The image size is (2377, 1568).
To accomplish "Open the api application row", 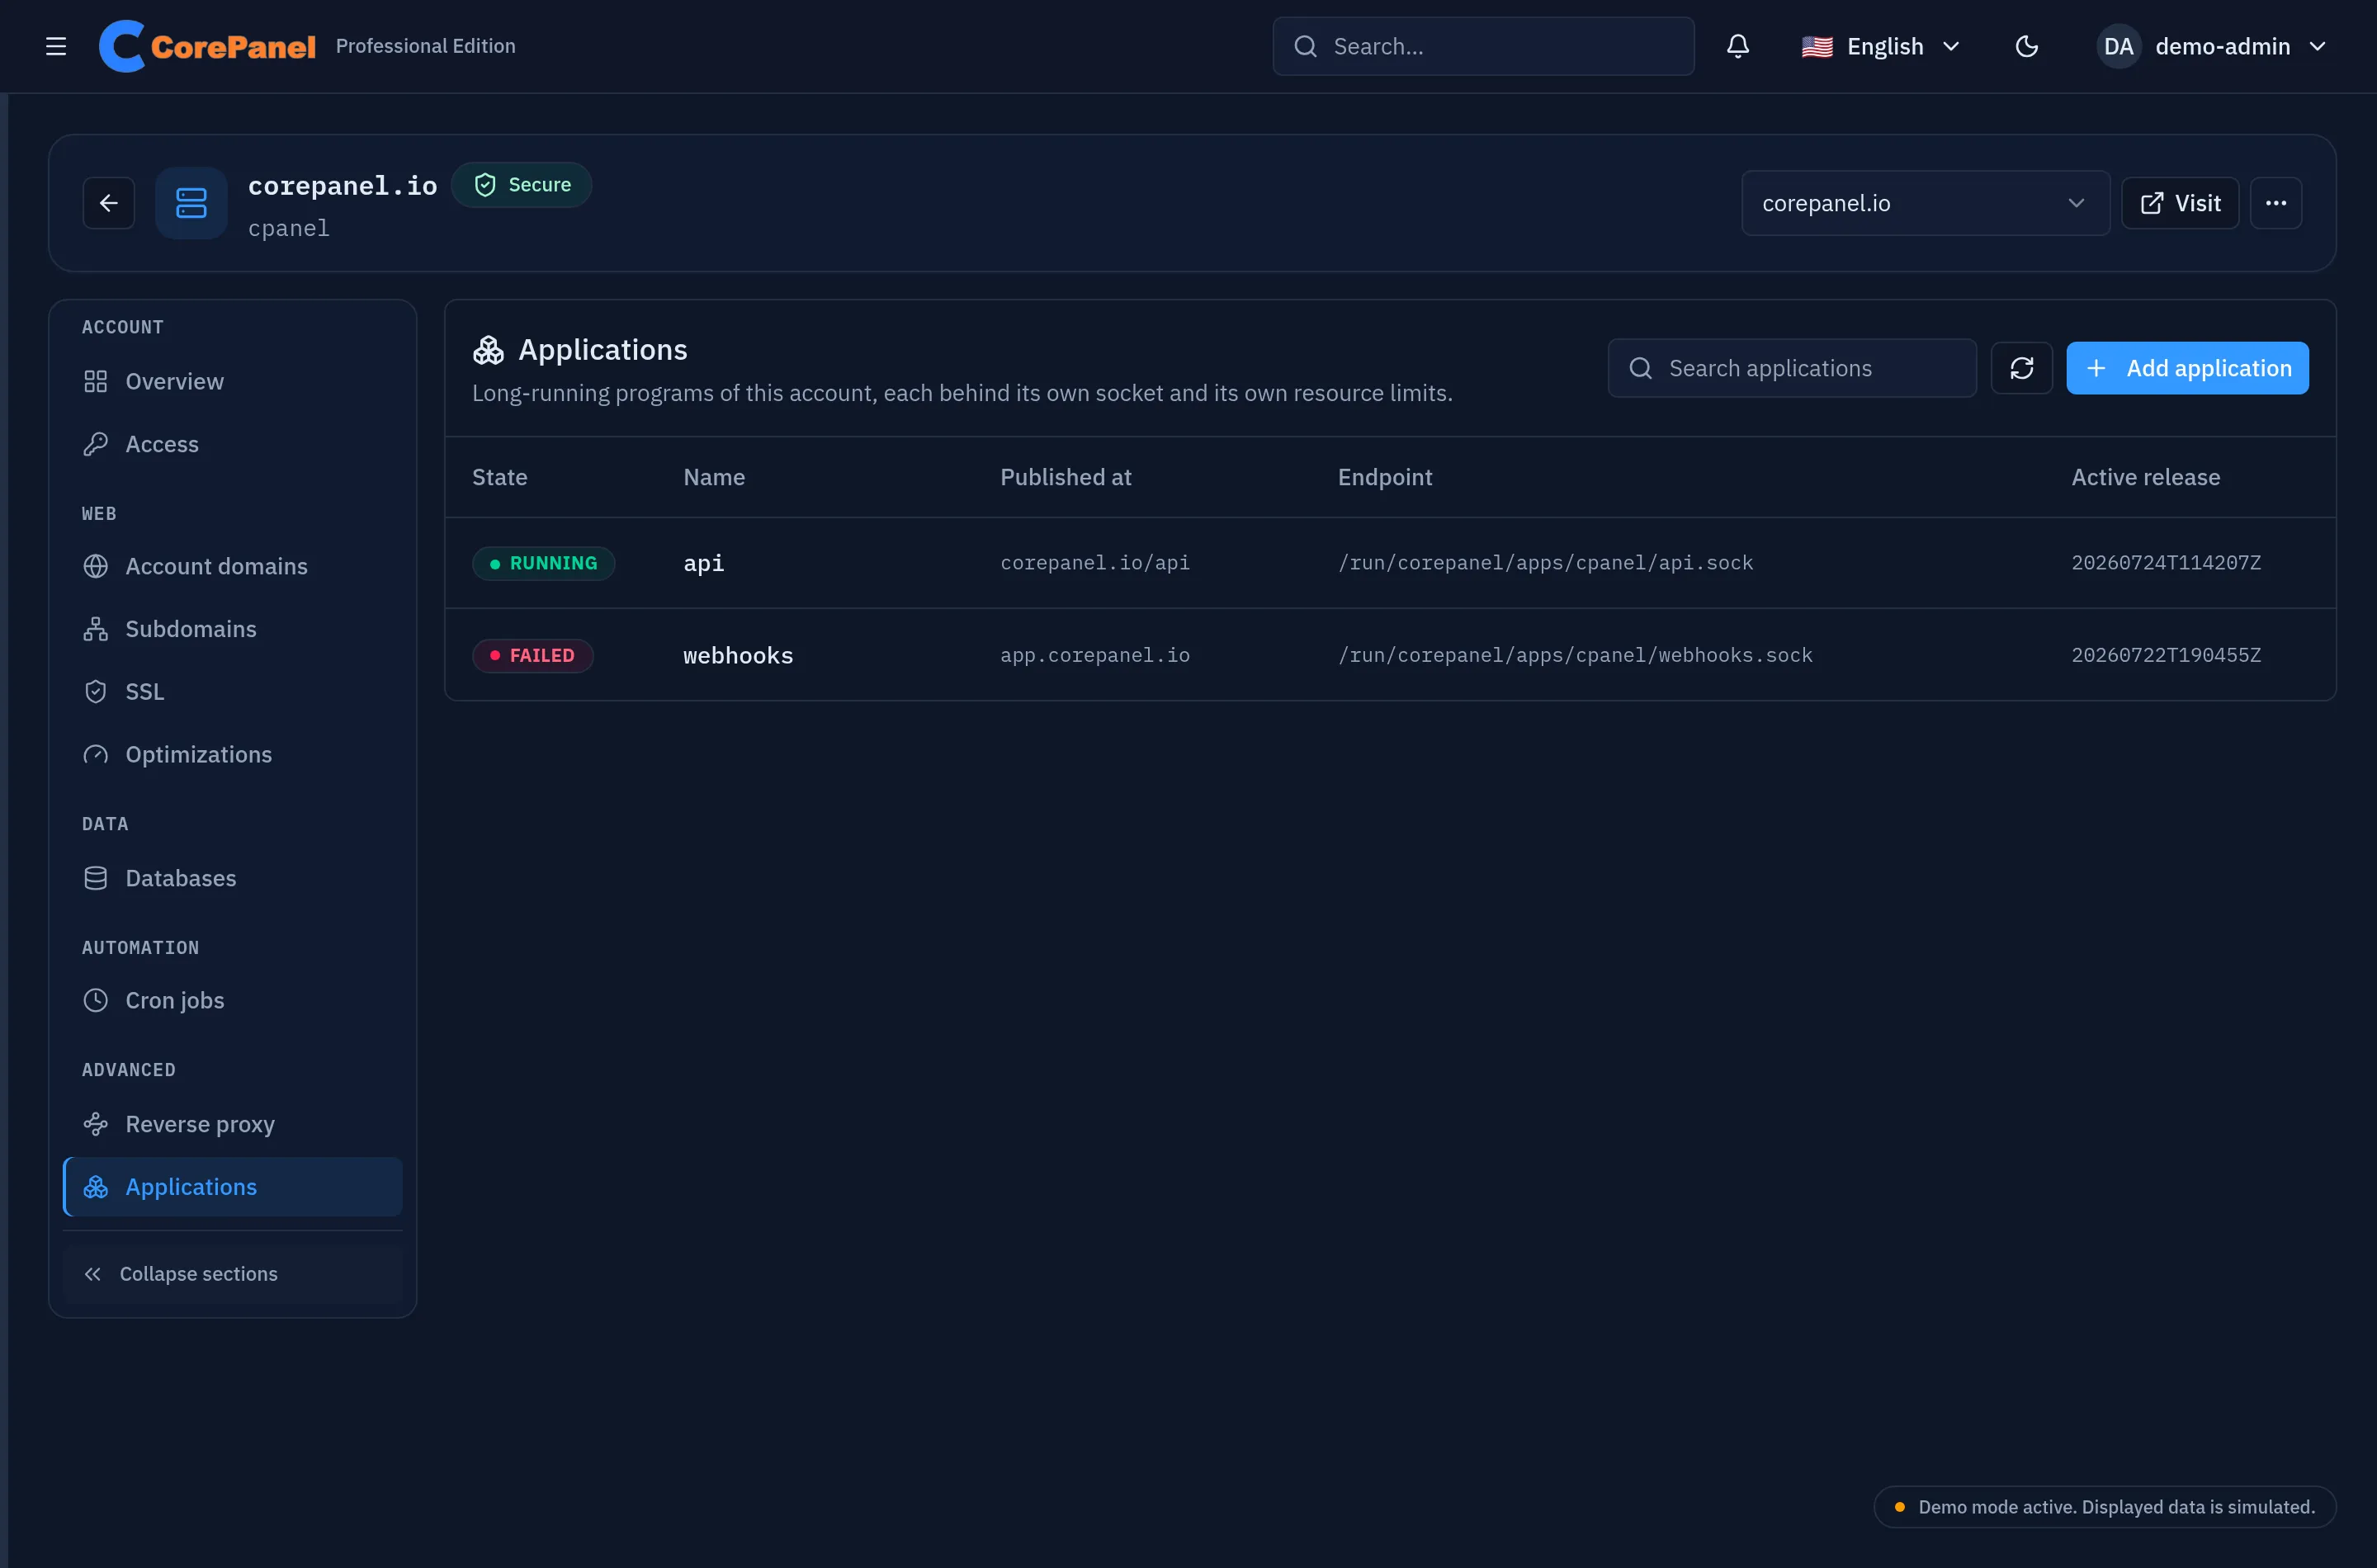I will (1390, 563).
